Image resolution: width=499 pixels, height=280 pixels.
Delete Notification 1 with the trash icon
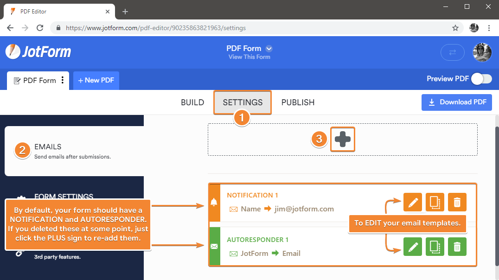[x=457, y=202]
